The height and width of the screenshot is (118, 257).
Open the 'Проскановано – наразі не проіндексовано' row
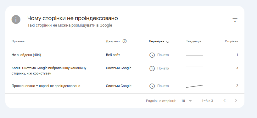[x=125, y=87]
